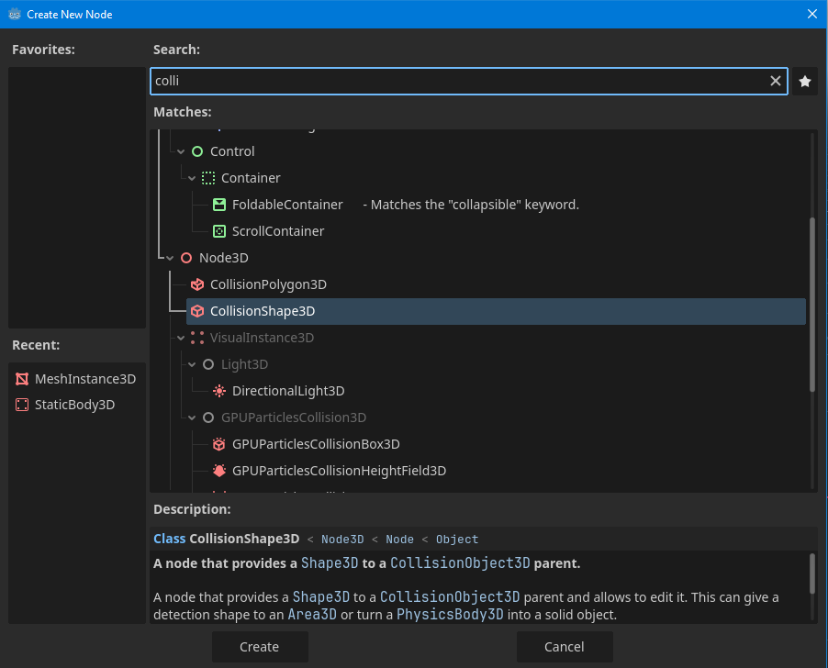Clear the search field with X
The height and width of the screenshot is (668, 828).
coord(776,82)
